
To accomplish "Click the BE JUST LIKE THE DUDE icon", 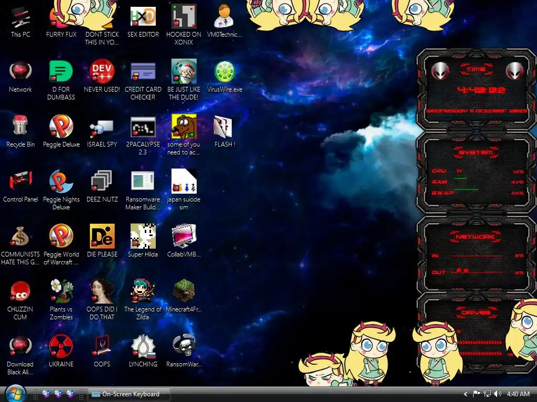I will point(184,71).
